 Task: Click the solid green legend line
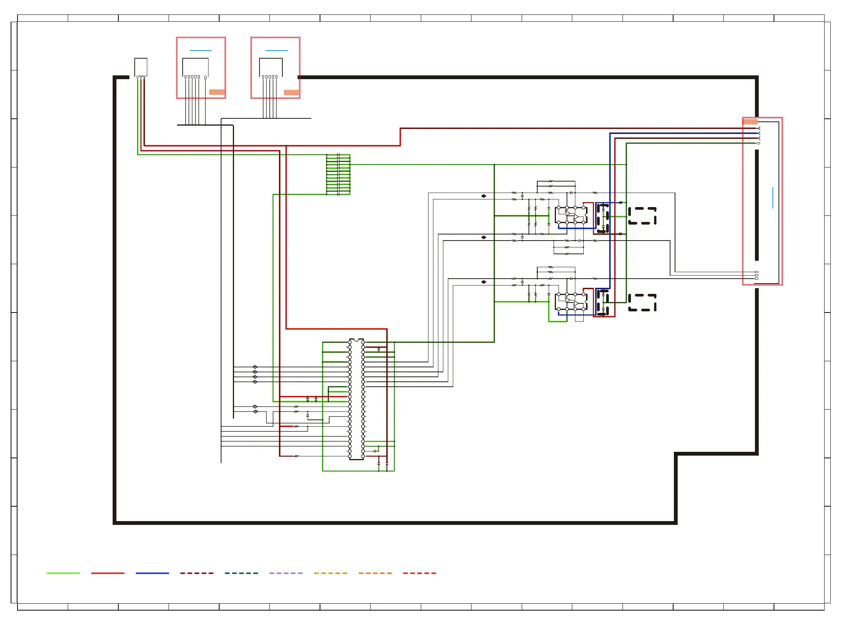click(63, 573)
